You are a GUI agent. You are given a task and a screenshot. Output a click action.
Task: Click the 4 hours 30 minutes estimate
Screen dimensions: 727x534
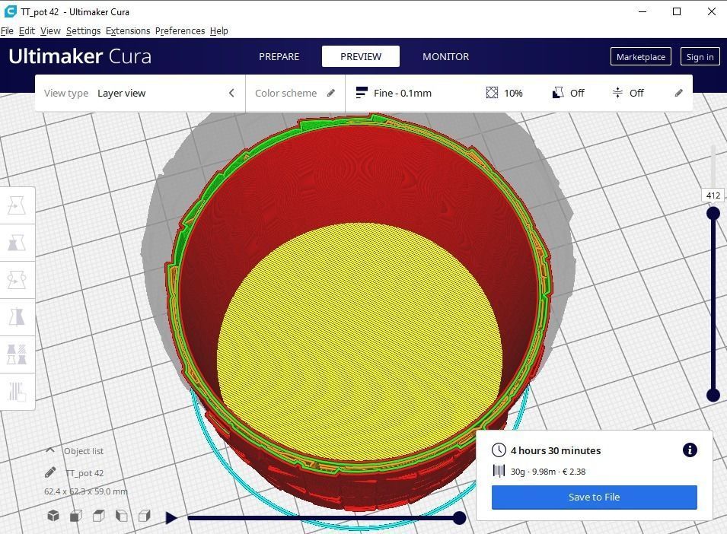click(556, 450)
